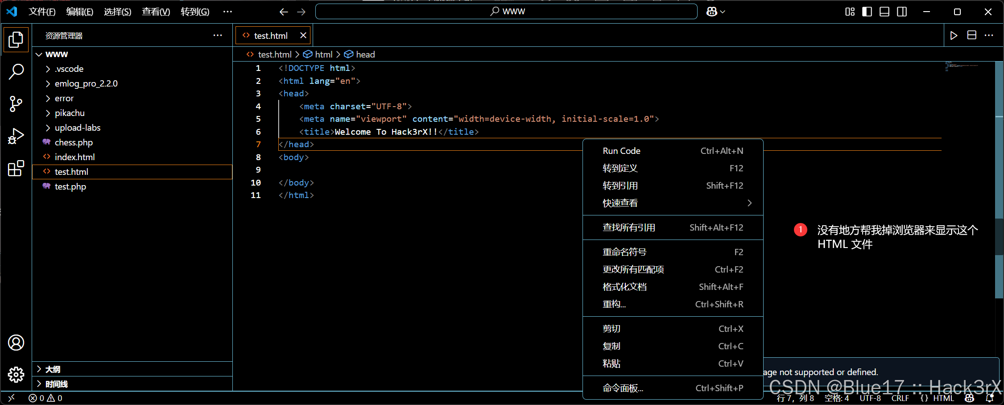Choose 更改所有匹配项 from context menu
The height and width of the screenshot is (405, 1004).
tap(673, 269)
